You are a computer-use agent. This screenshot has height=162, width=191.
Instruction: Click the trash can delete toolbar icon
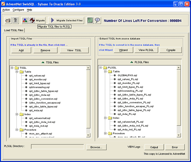click(x=15, y=20)
